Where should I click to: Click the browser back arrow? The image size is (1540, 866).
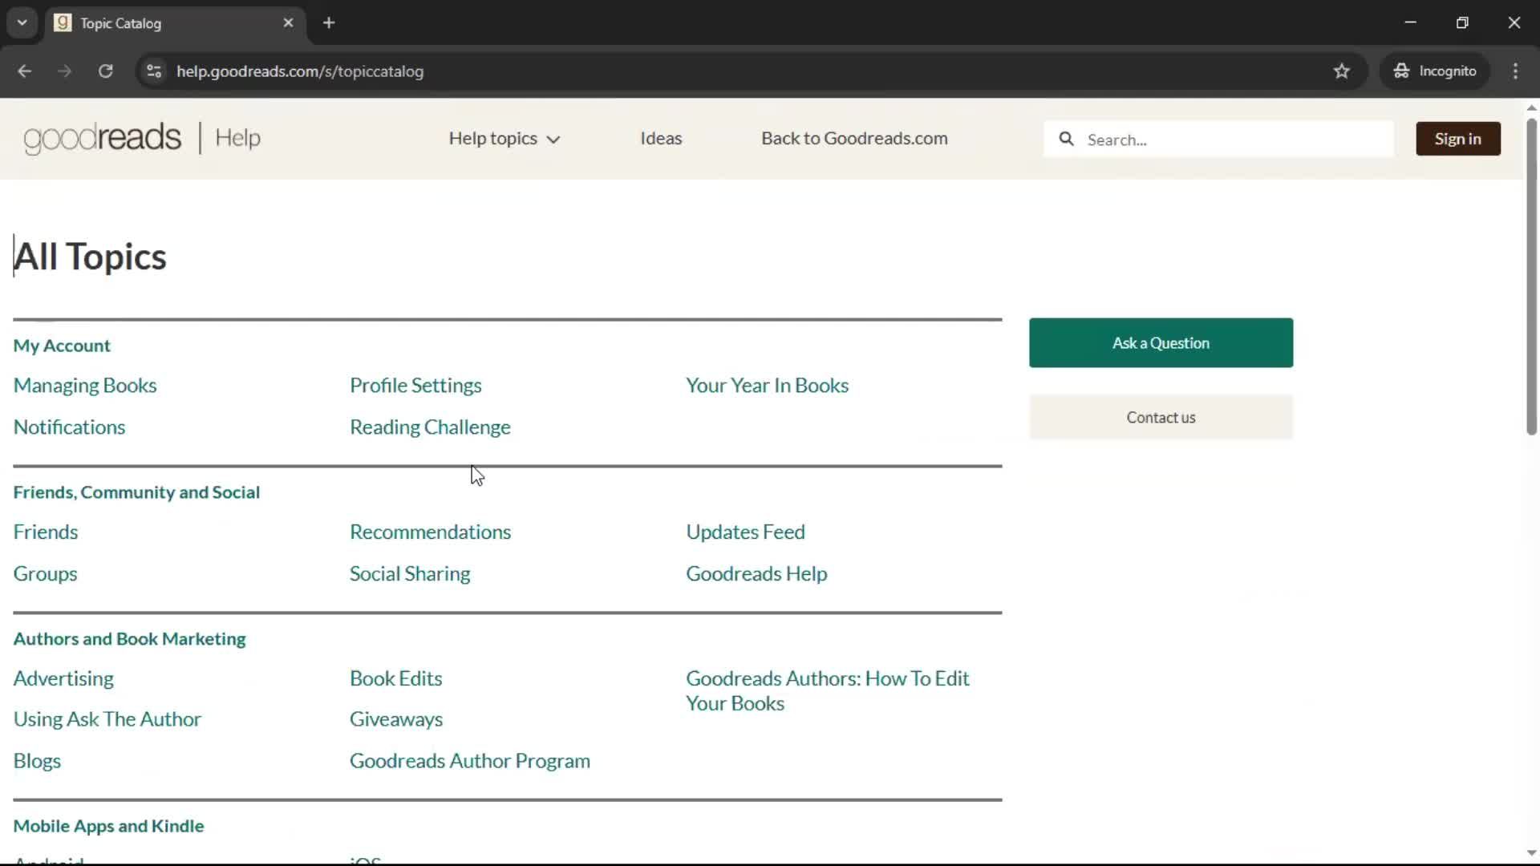tap(24, 71)
